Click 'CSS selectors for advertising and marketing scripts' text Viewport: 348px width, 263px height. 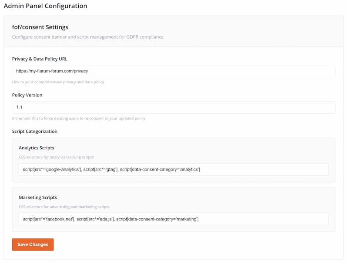64,207
